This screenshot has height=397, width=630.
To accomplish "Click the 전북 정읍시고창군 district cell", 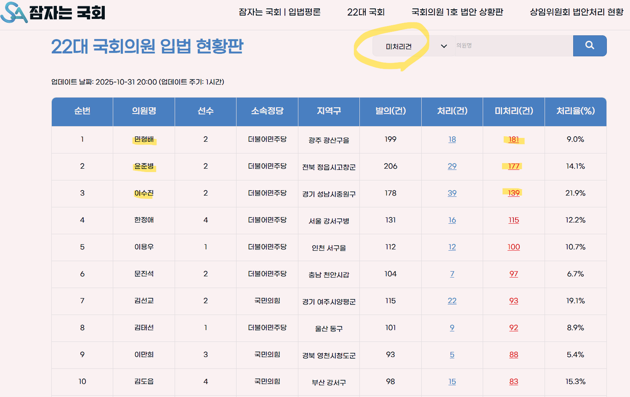I will click(x=329, y=167).
